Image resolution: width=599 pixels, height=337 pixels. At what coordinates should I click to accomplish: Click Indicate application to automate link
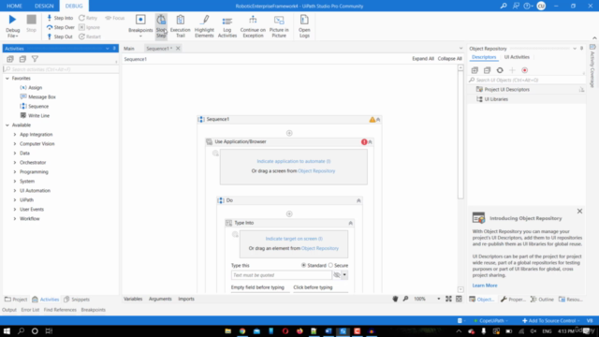(293, 161)
